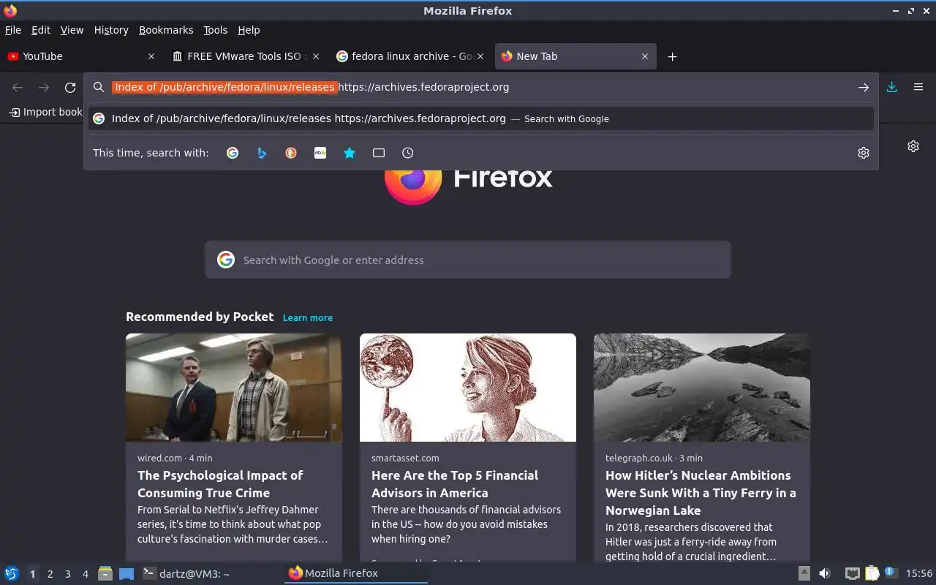Open the Help menu
This screenshot has height=585, width=936.
click(x=249, y=30)
